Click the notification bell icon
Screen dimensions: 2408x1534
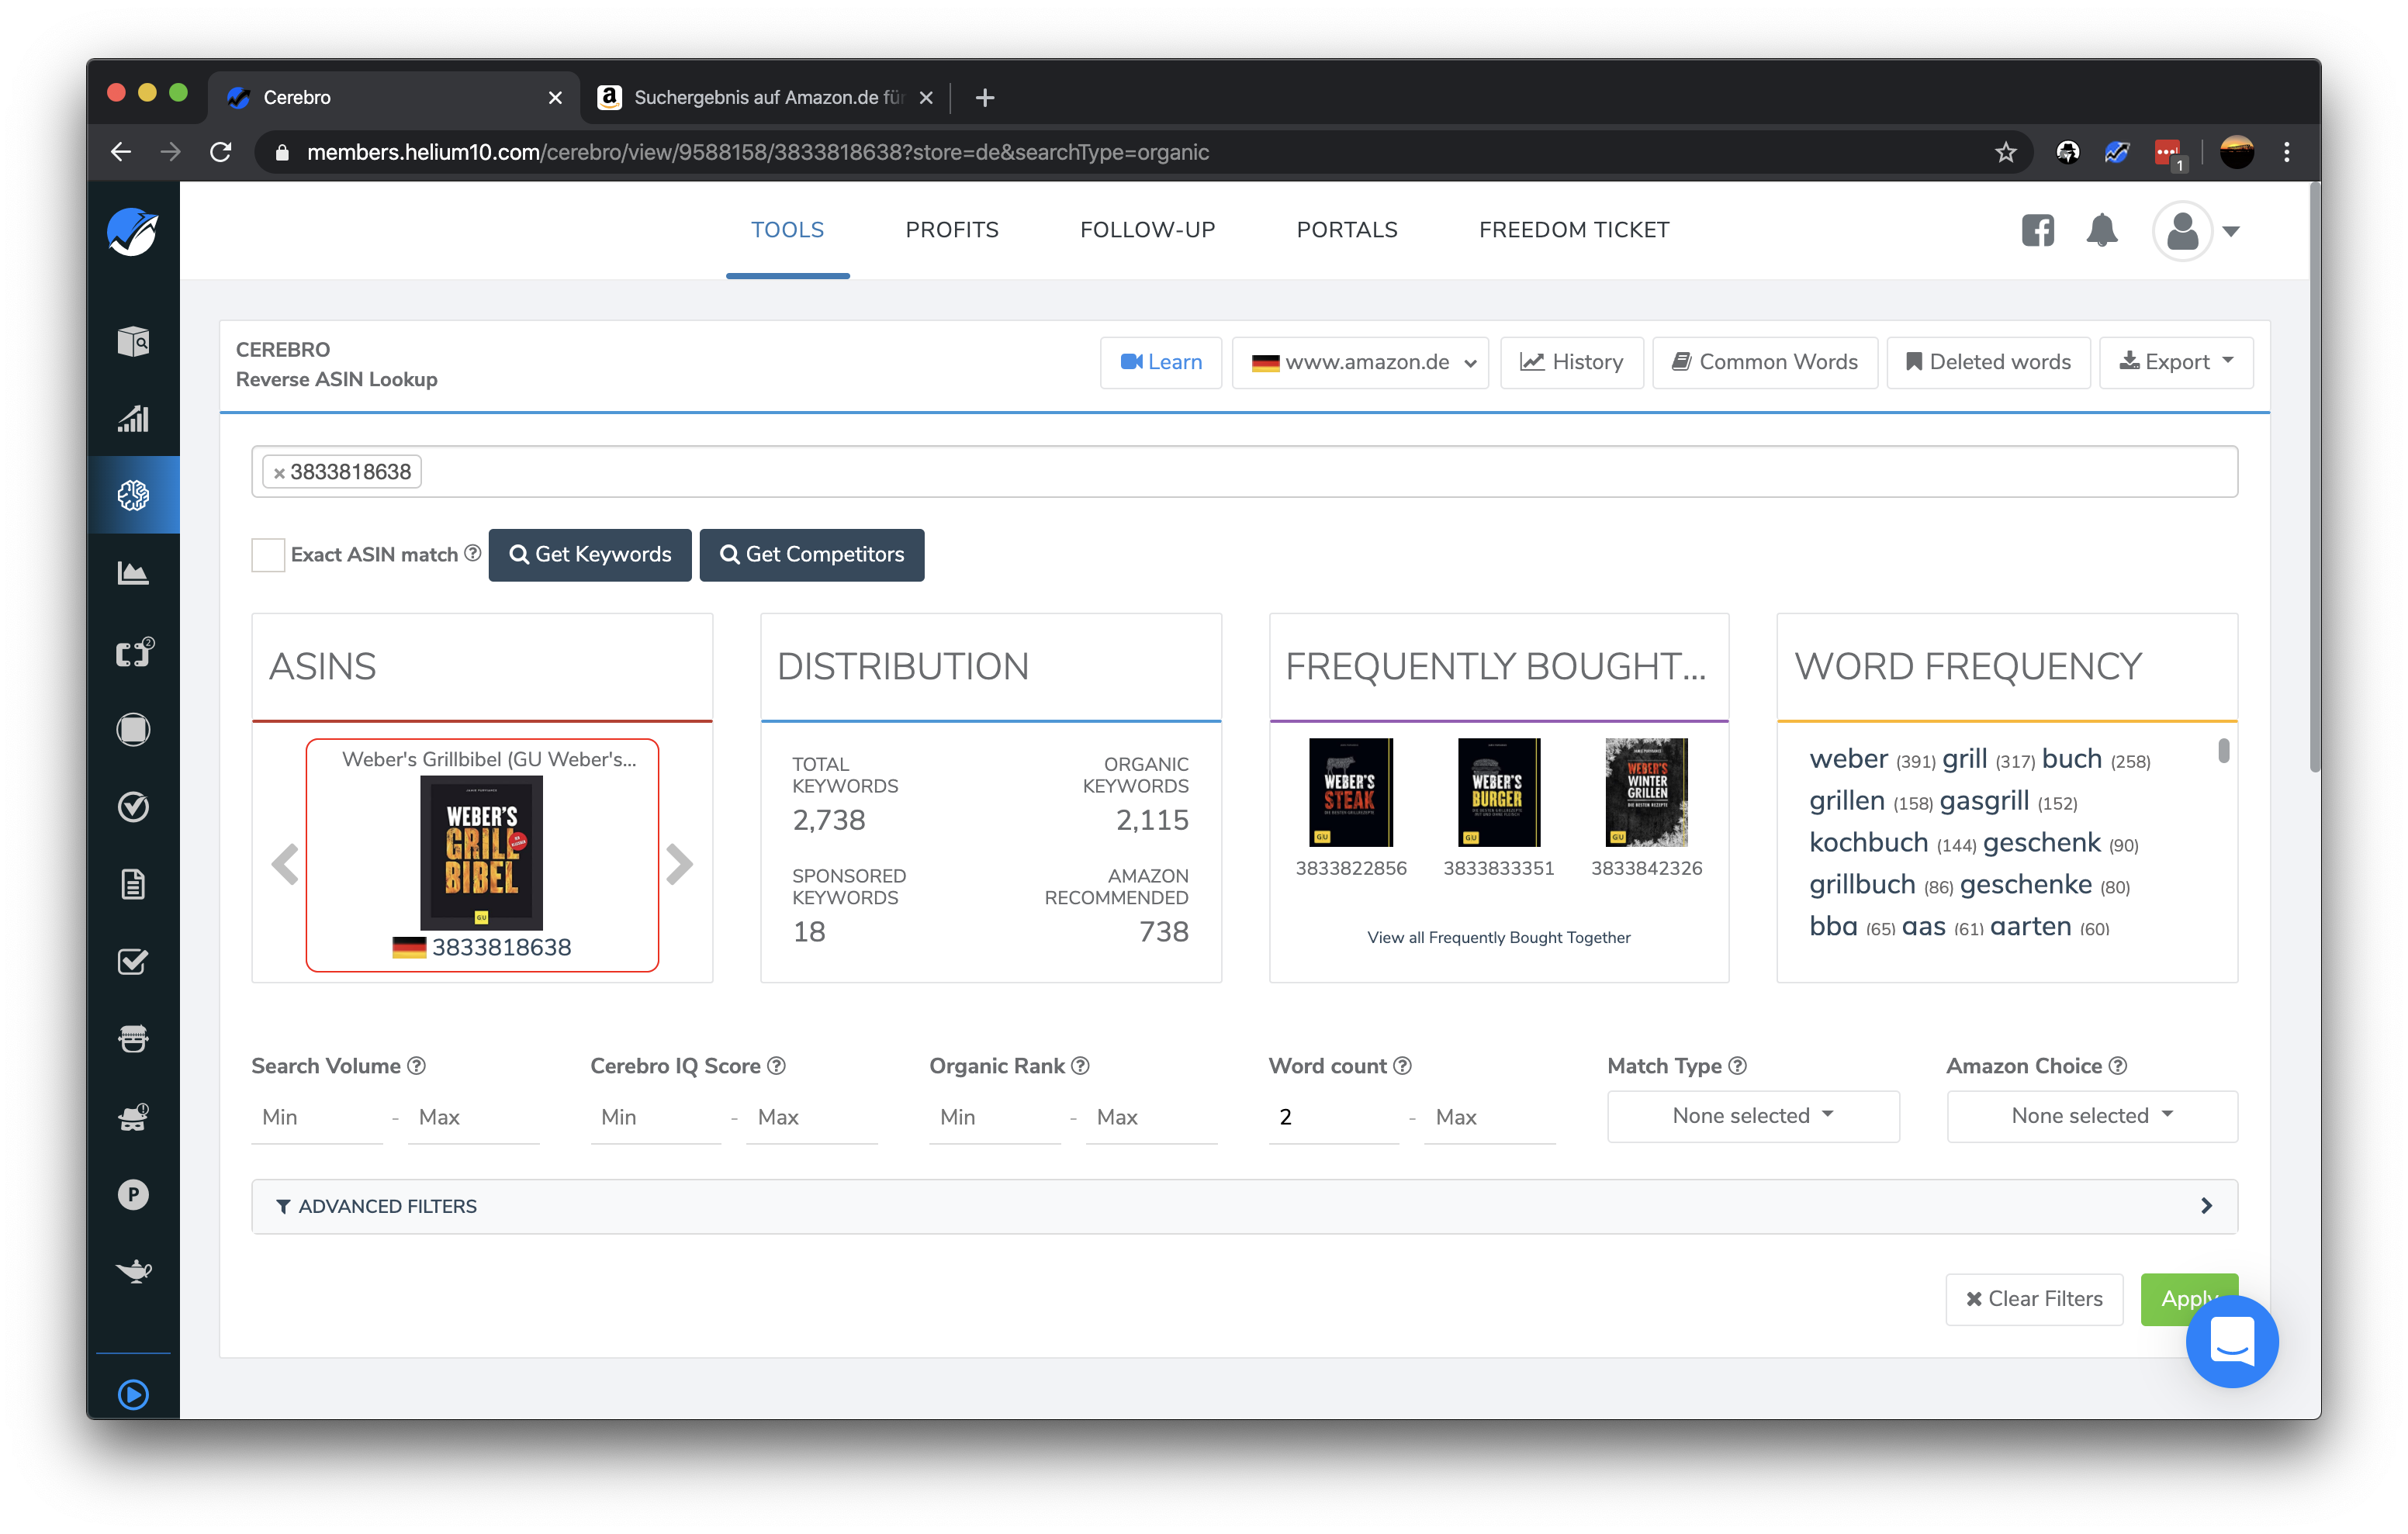[x=2101, y=231]
